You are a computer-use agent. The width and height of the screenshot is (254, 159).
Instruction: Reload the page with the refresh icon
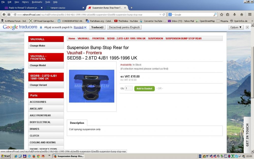(164, 15)
